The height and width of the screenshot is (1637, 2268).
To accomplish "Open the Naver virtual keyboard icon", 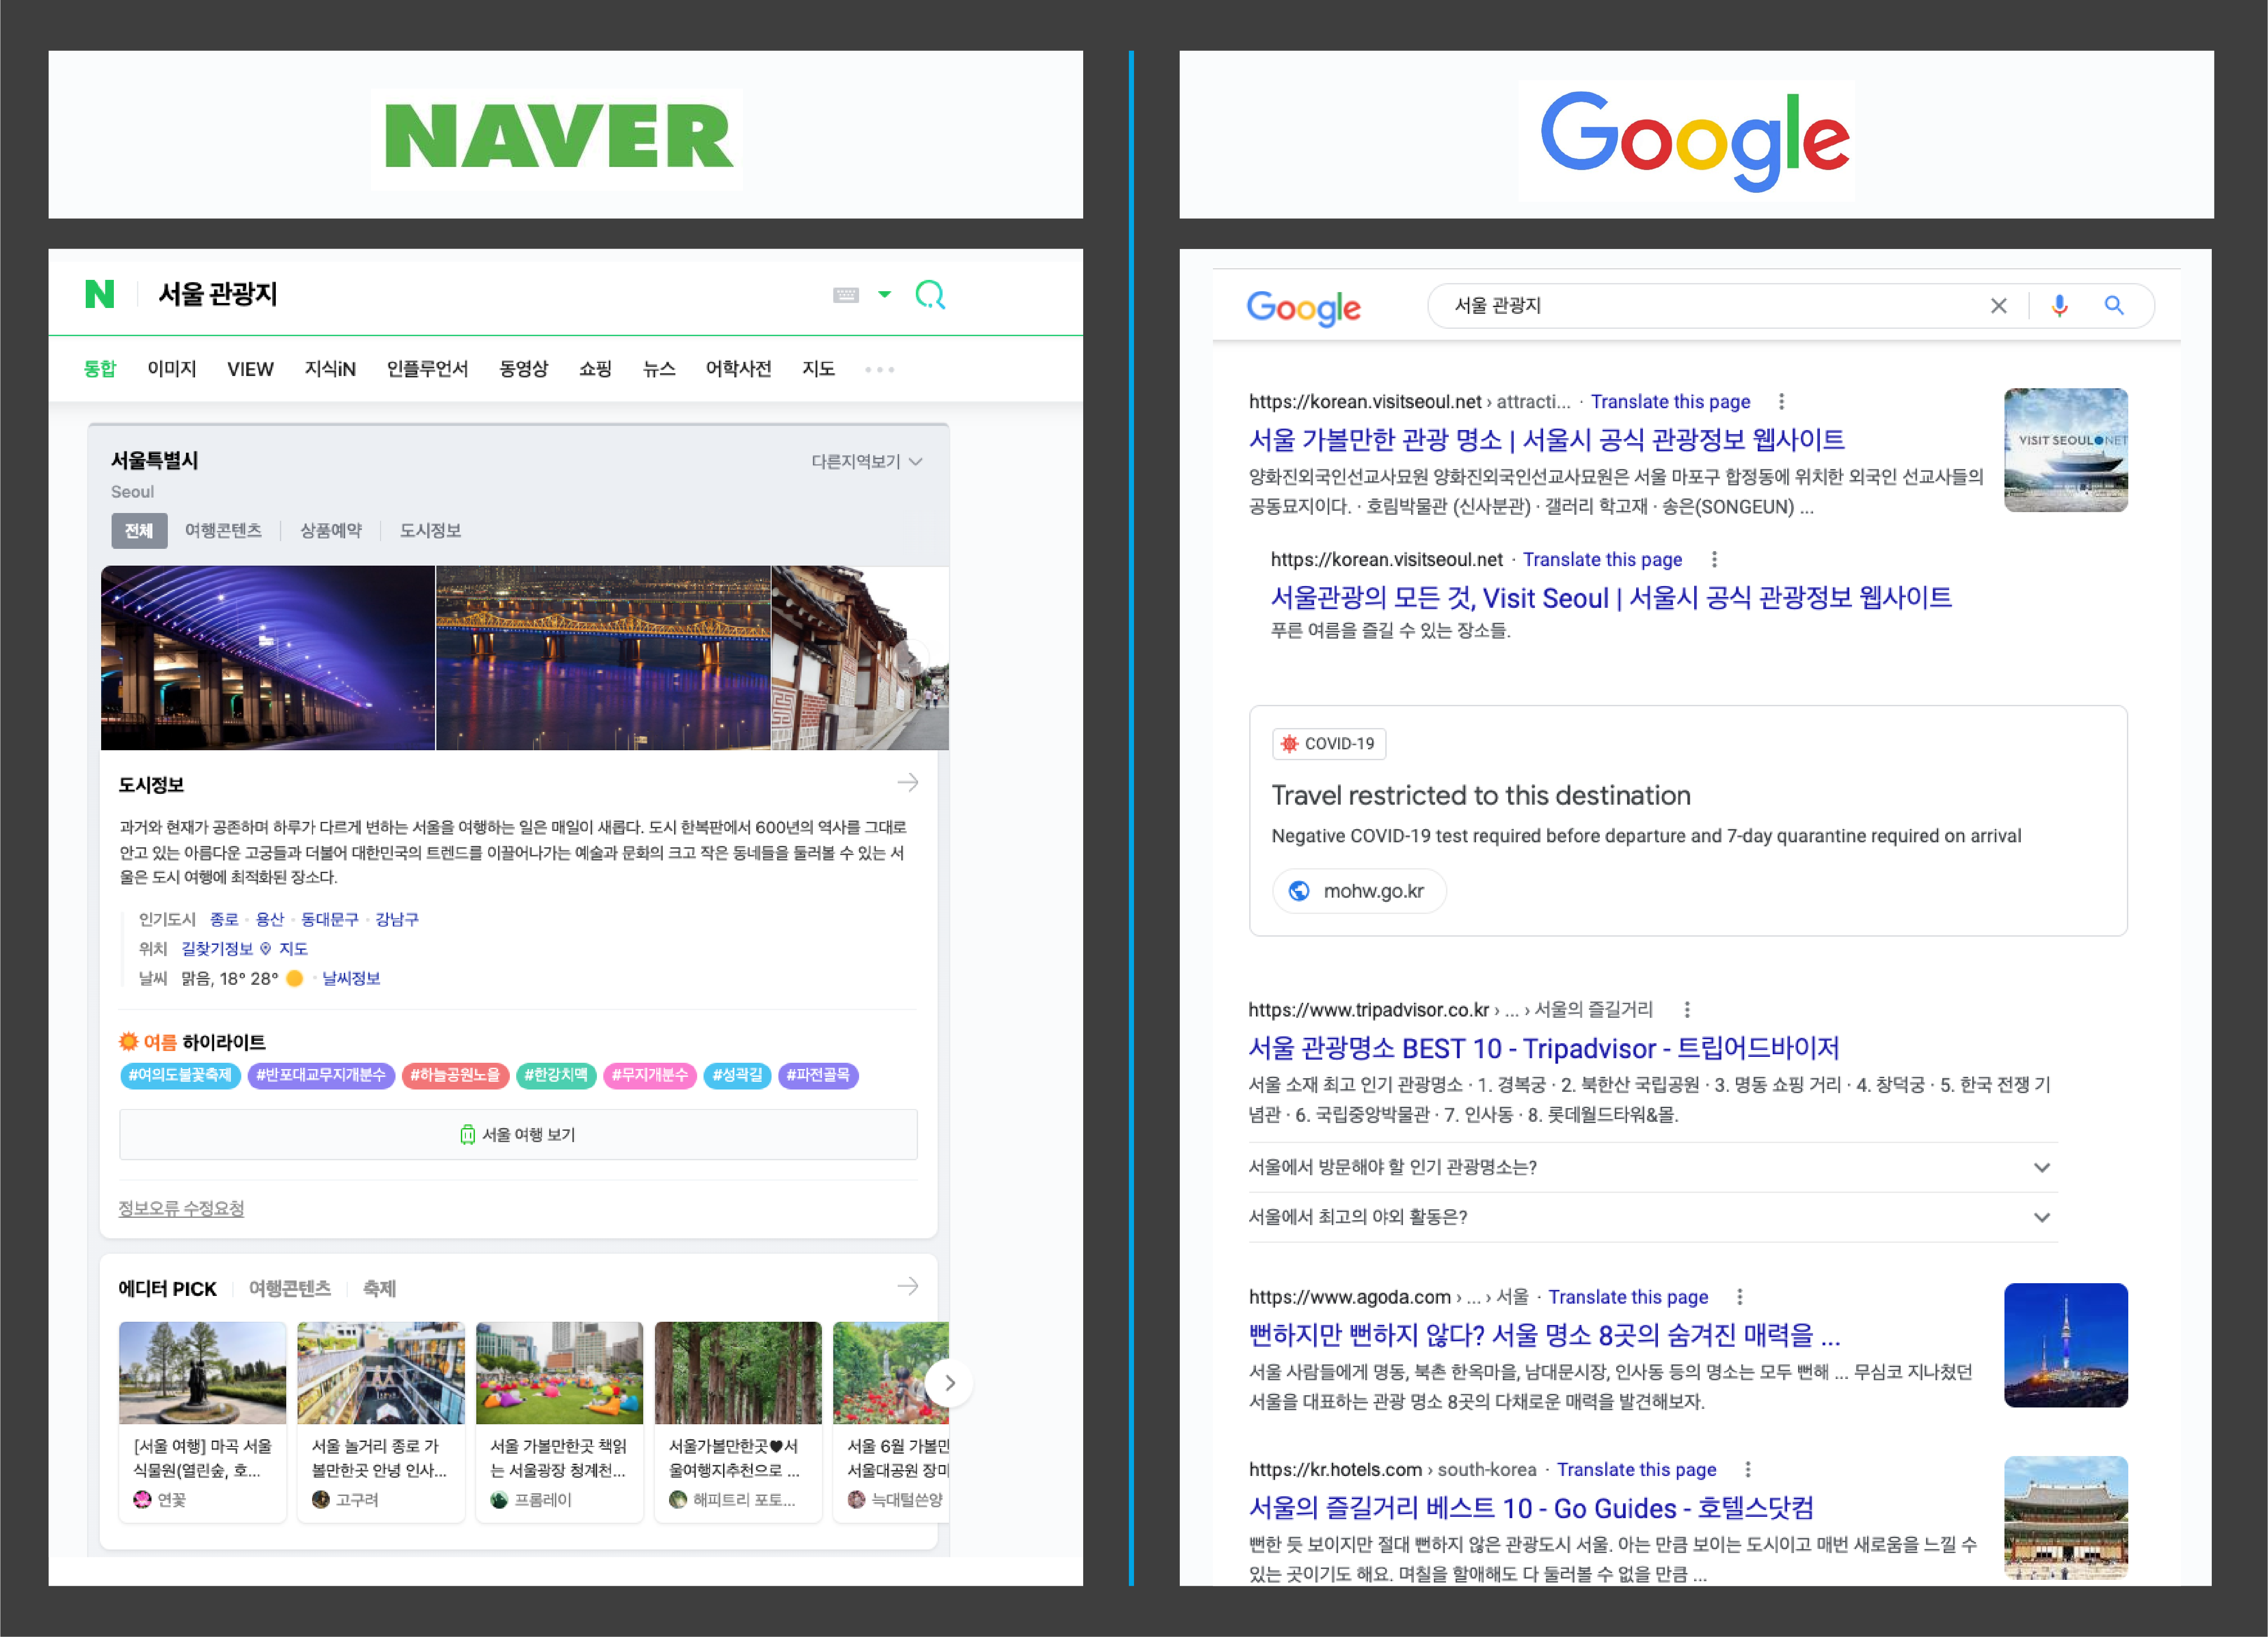I will [846, 295].
